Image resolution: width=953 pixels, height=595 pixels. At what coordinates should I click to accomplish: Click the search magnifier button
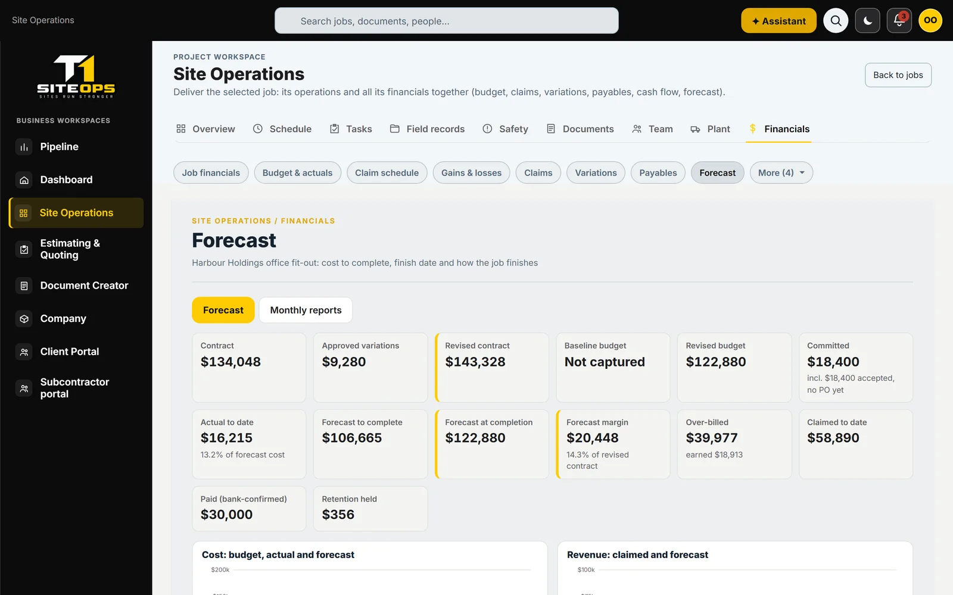click(836, 21)
